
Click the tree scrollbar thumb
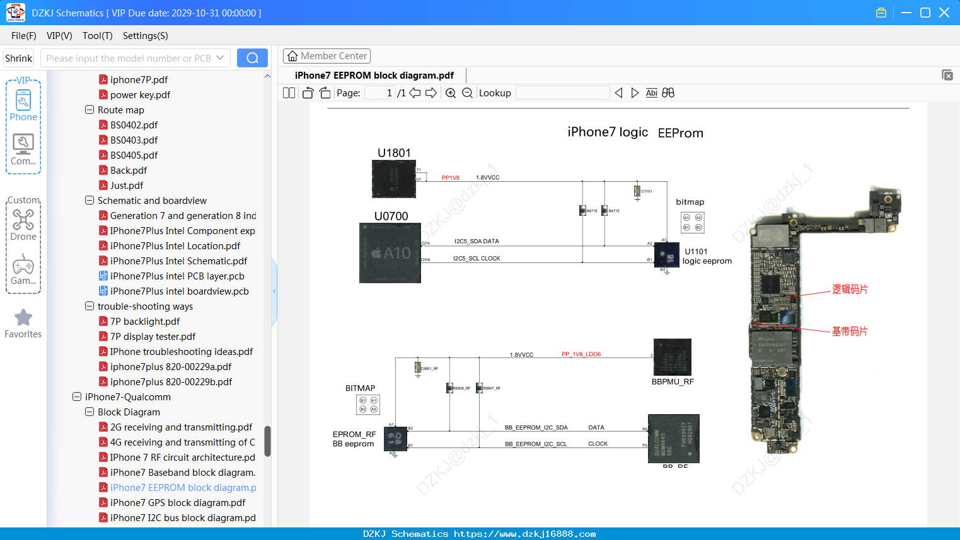(267, 441)
